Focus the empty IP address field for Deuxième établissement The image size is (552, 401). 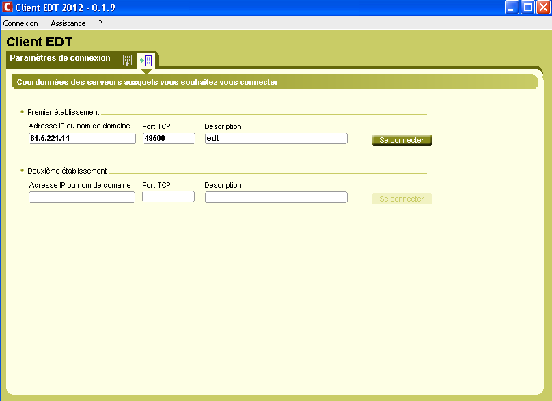(x=82, y=197)
